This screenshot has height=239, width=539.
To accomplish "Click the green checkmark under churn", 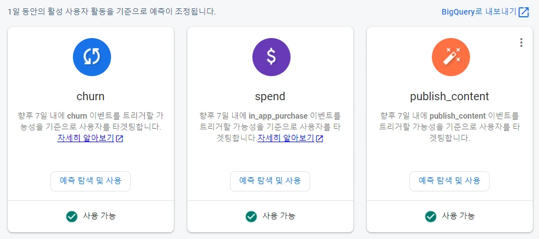I will [71, 216].
